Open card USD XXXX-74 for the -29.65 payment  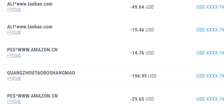(x=210, y=99)
